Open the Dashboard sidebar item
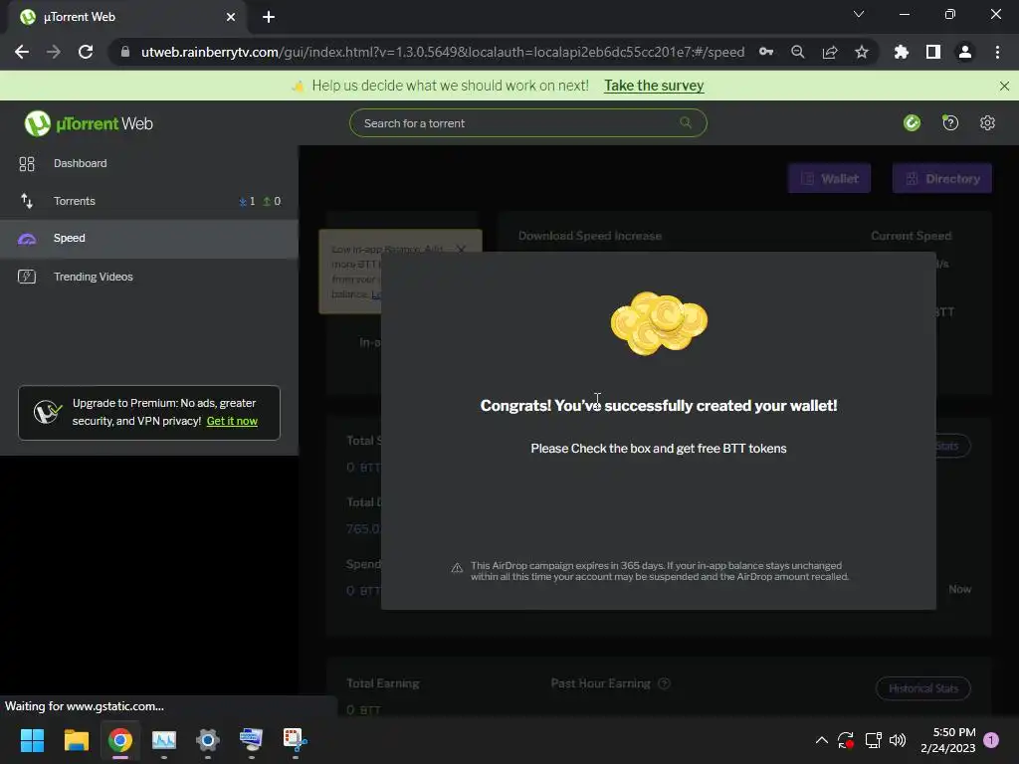Image resolution: width=1019 pixels, height=764 pixels. click(149, 164)
